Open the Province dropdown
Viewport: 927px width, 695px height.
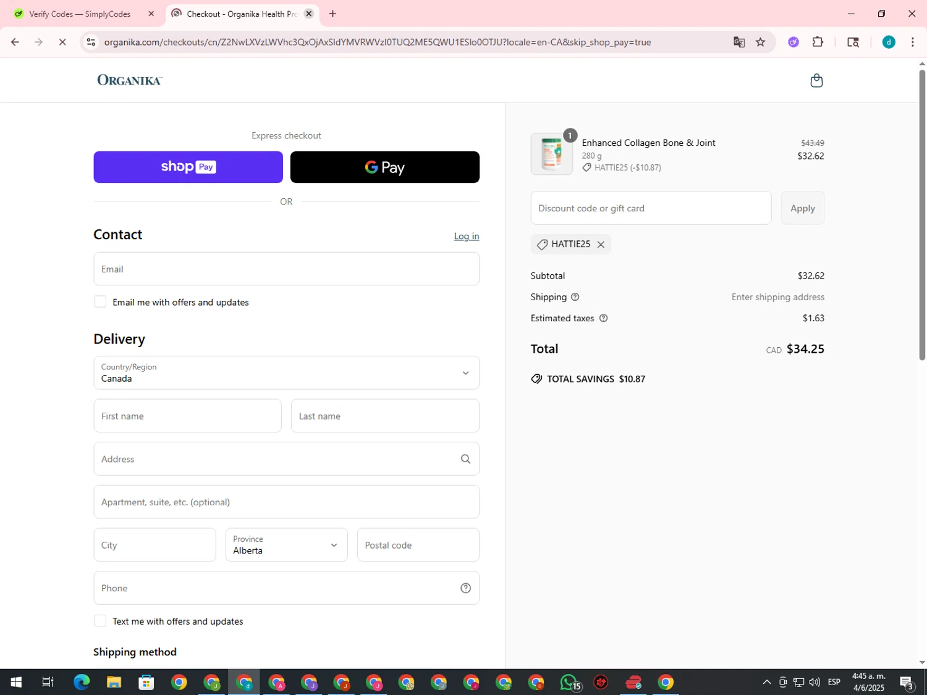(x=286, y=545)
